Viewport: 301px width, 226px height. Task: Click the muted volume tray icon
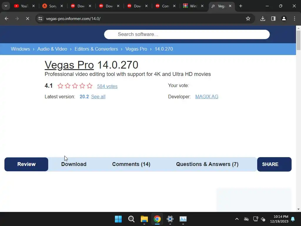click(263, 219)
